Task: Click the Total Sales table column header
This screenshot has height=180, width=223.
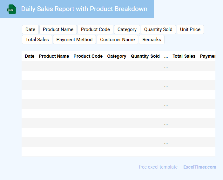Action: pos(184,56)
